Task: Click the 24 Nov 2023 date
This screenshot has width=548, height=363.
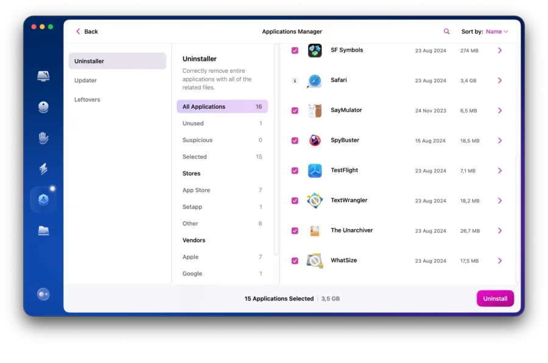Action: 430,111
